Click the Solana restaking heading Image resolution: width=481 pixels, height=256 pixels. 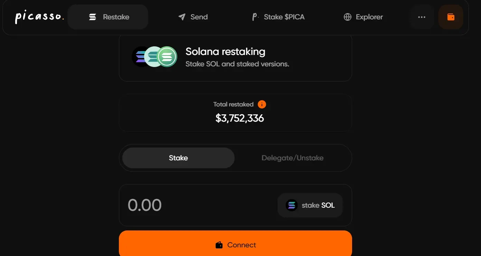coord(225,52)
